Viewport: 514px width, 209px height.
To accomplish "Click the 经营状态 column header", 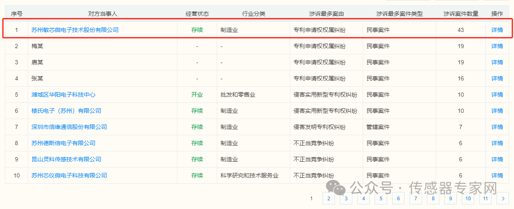I will click(197, 14).
